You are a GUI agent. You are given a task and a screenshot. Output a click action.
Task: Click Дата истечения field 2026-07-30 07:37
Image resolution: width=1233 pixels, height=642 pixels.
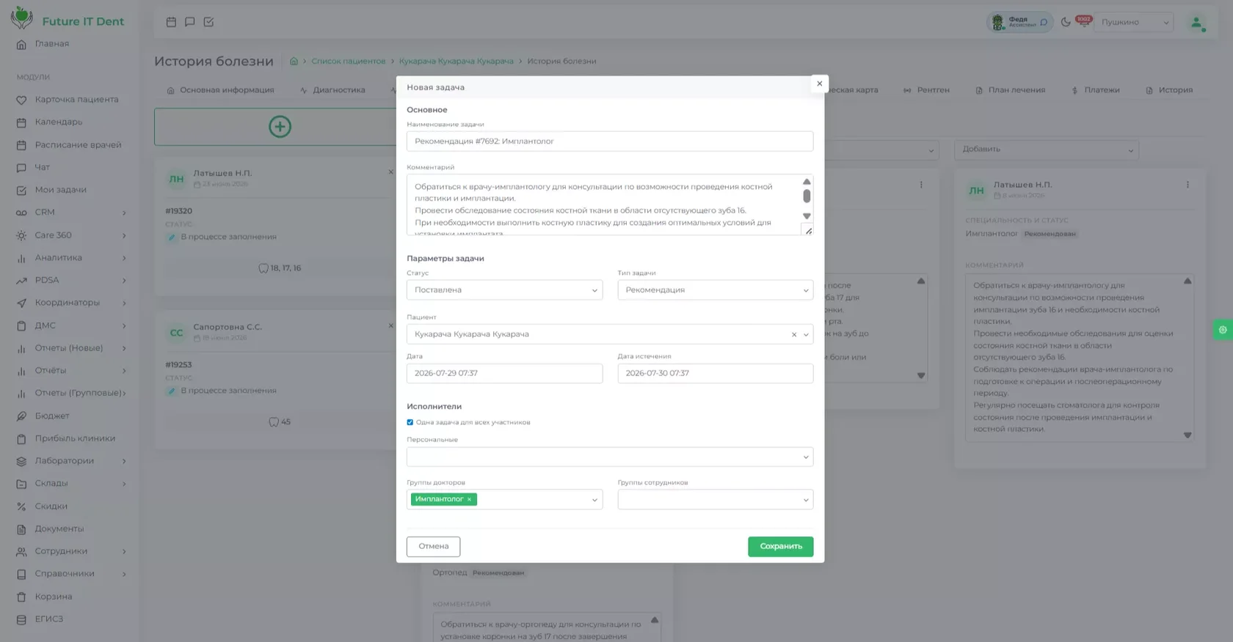(715, 374)
